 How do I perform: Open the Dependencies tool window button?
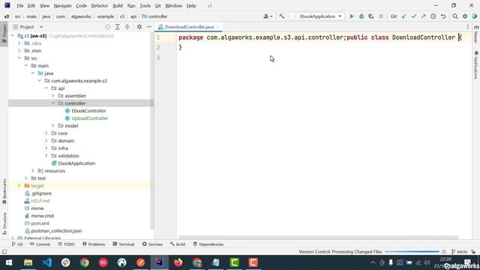tap(208, 244)
